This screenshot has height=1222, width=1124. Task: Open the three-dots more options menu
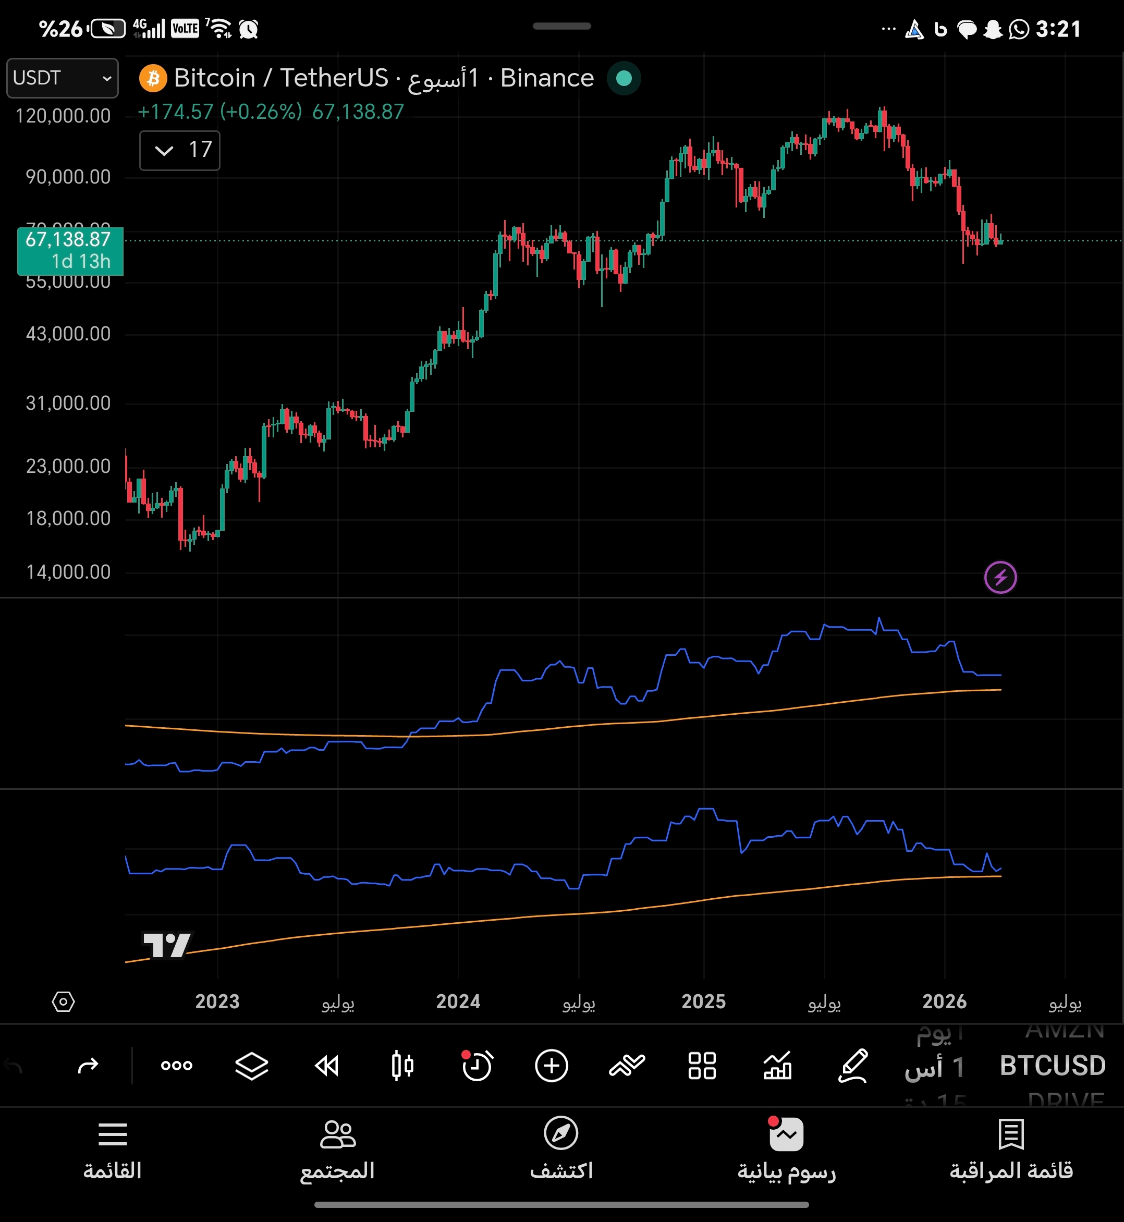176,1066
